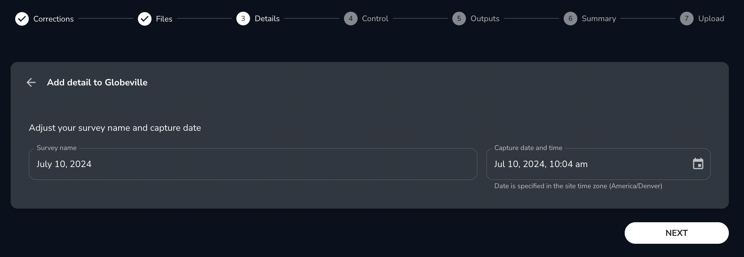The image size is (744, 257).
Task: Click the step 4 number circle
Action: tap(351, 19)
